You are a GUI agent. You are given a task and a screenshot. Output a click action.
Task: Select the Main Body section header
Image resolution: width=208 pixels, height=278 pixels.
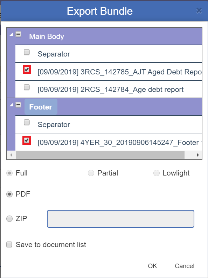point(47,37)
